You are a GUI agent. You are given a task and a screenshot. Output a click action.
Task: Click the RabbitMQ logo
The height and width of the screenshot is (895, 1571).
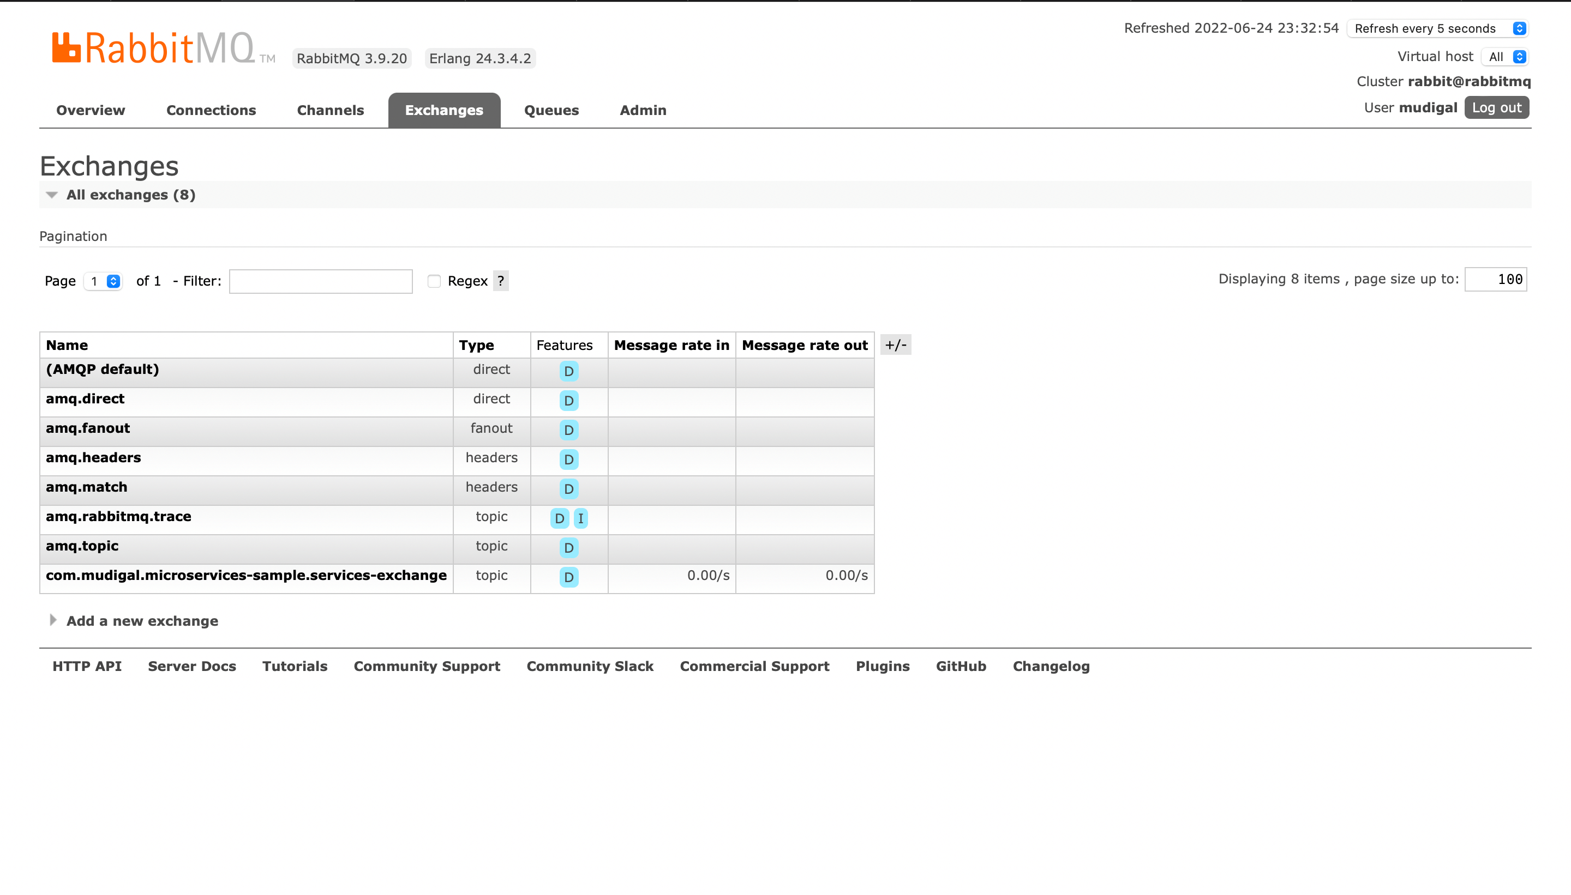point(154,48)
